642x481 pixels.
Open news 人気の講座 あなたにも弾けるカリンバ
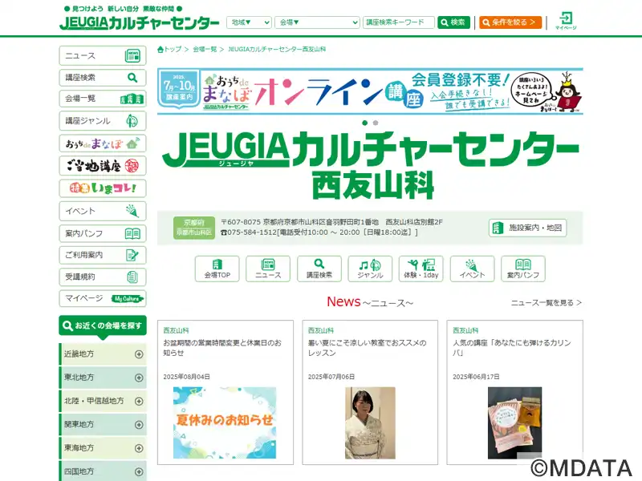[512, 348]
